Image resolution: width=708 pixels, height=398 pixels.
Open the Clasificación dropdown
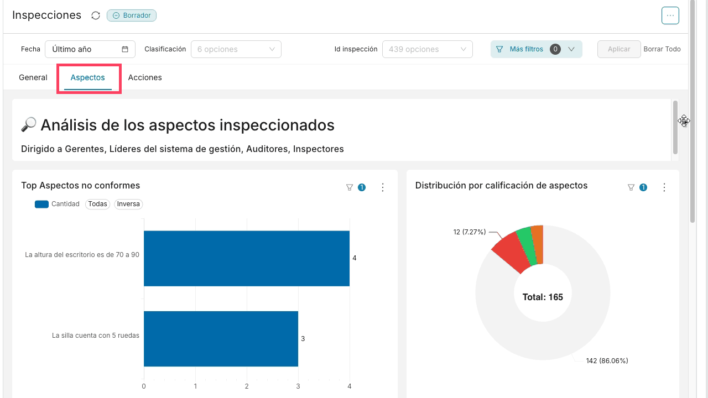coord(236,49)
